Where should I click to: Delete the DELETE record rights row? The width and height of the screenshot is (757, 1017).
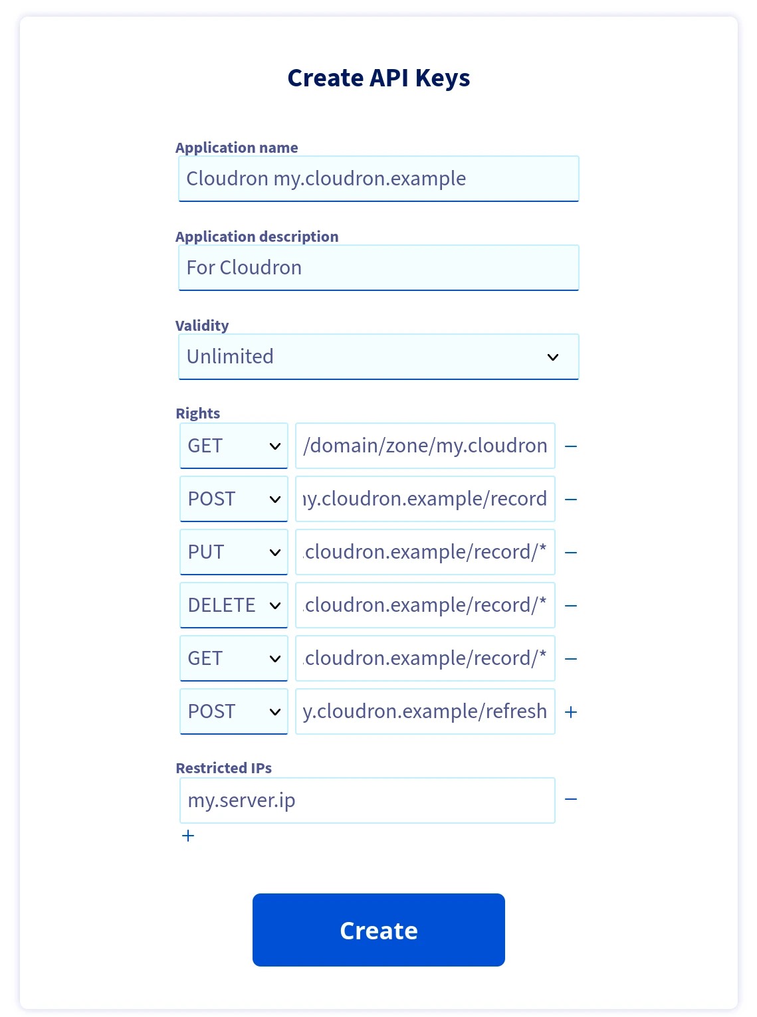click(571, 605)
